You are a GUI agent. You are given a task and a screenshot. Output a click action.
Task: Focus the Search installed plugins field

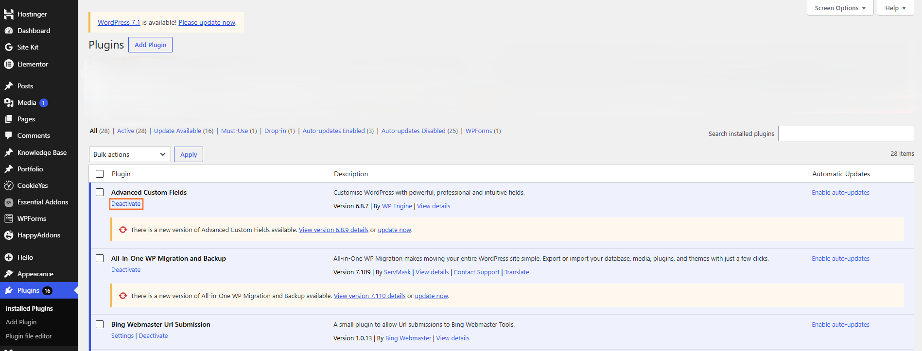846,134
